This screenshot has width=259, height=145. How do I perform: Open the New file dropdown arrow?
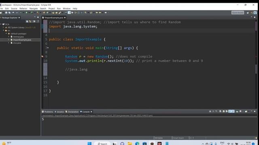click(x=3, y=12)
